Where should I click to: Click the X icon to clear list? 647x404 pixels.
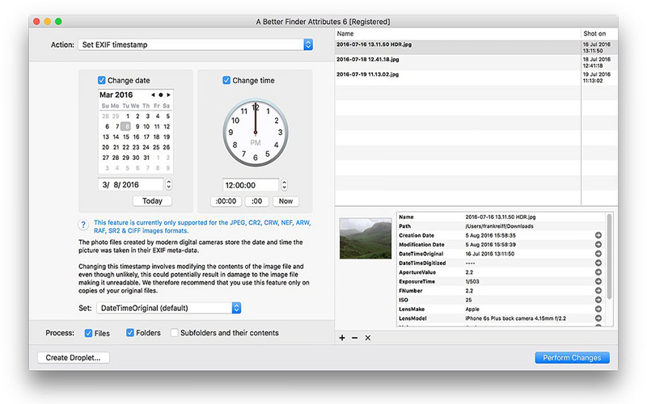click(368, 338)
